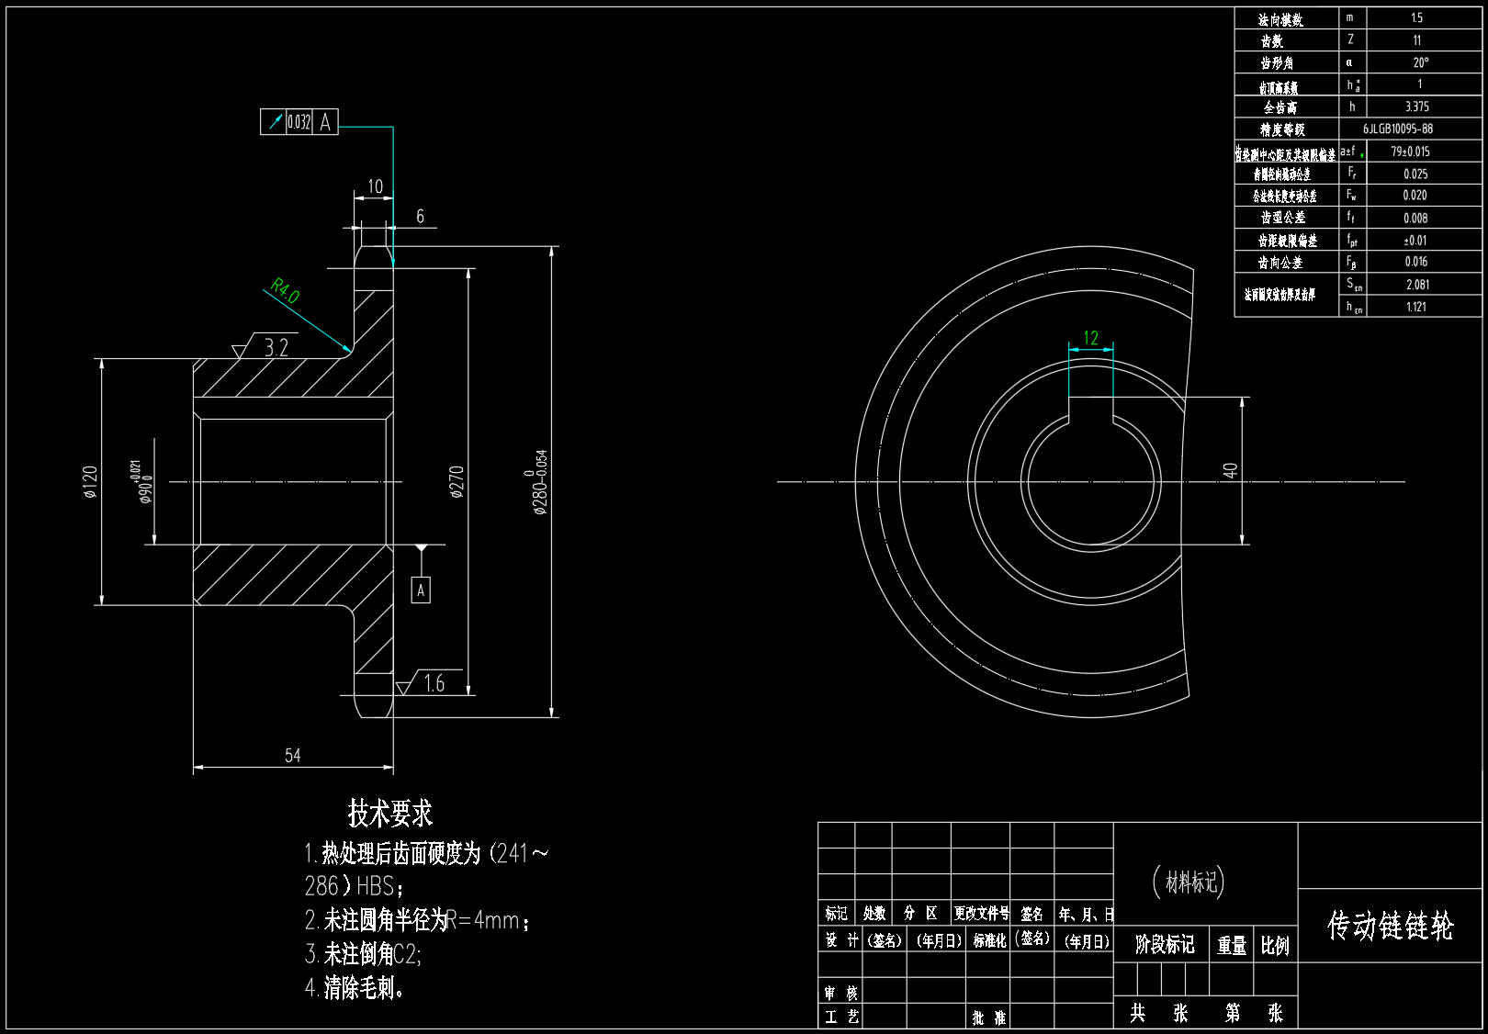1488x1034 pixels.
Task: Select the green R4.0 radius label
Action: point(285,291)
